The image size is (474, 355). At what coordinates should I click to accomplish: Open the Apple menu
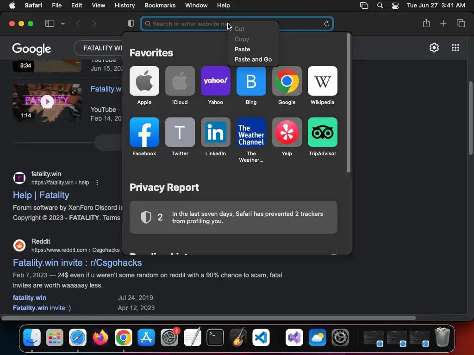[12, 6]
